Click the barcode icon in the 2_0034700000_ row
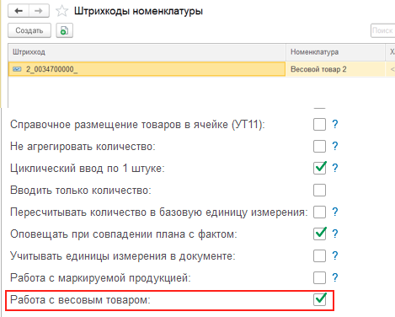Image resolution: width=395 pixels, height=317 pixels. 17,69
